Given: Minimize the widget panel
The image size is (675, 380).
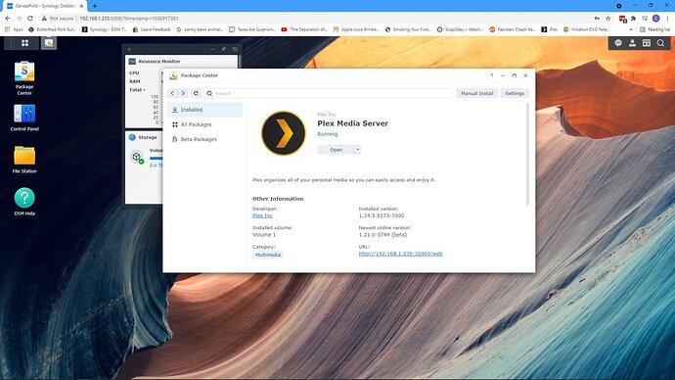Looking at the screenshot, I should pyautogui.click(x=212, y=49).
